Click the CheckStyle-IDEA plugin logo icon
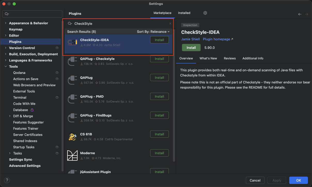The height and width of the screenshot is (187, 312). 72,42
